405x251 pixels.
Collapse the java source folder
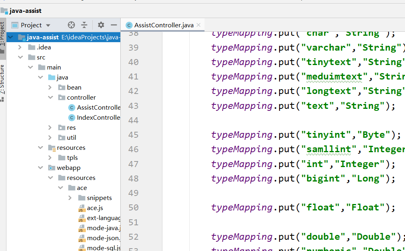click(40, 77)
